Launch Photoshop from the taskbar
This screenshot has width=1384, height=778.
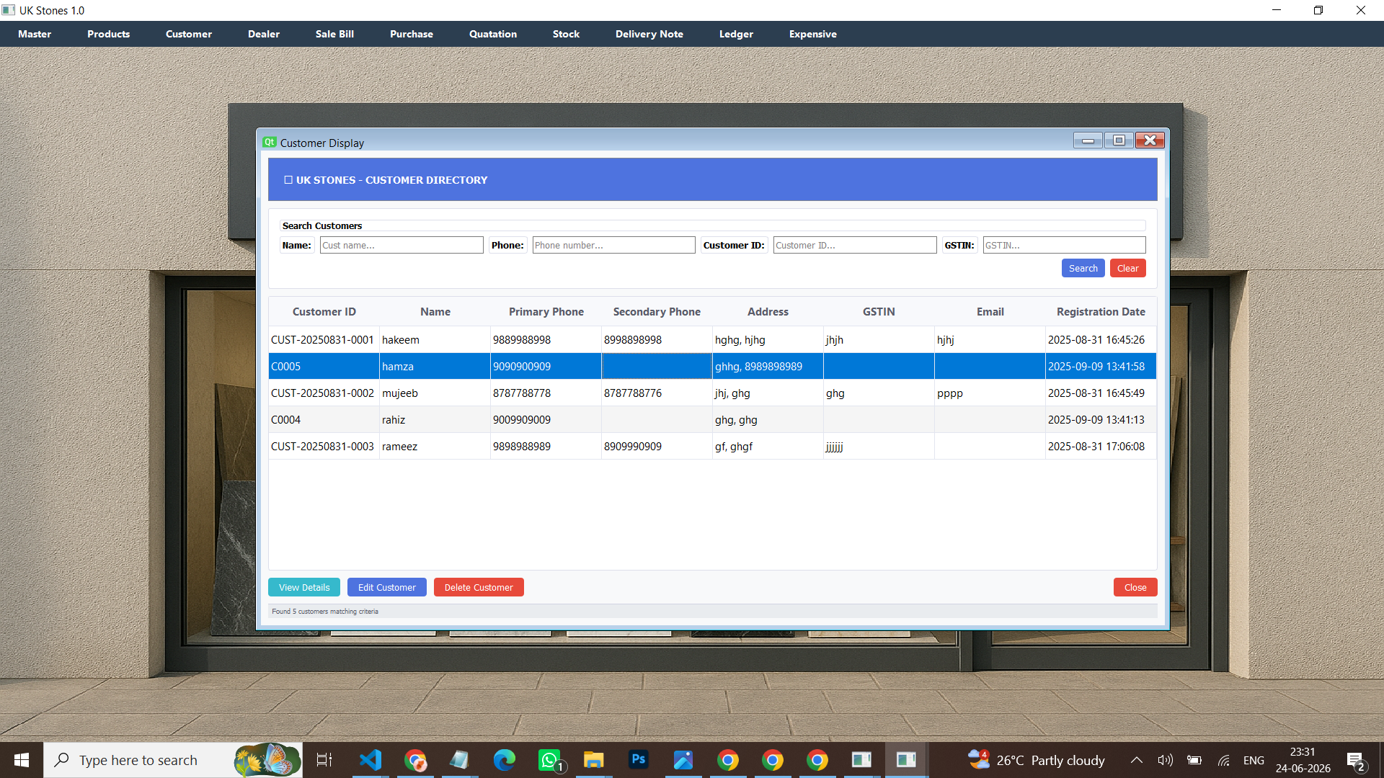[639, 760]
